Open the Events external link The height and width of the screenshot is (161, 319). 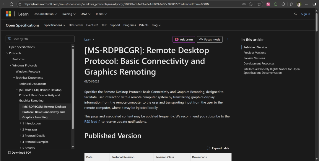(x=92, y=25)
